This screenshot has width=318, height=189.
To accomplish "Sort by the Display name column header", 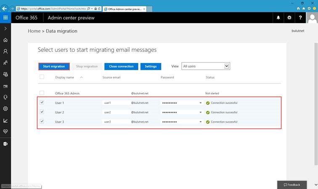I will (x=64, y=77).
